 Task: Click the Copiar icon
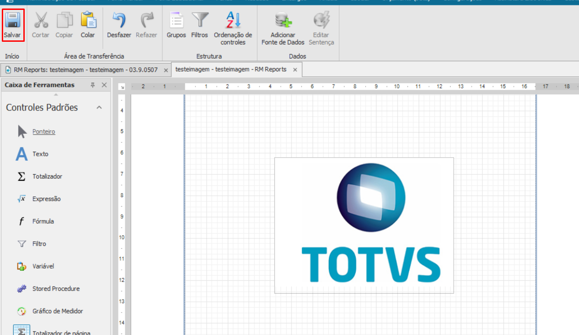pyautogui.click(x=64, y=21)
